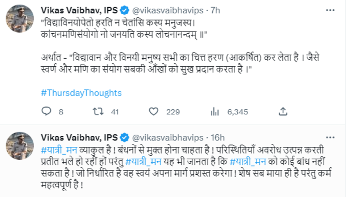Screen dimensions: 358x197
Task: Open the #यात्री_मन hashtag before को कोई बांध
Action: tap(248, 162)
